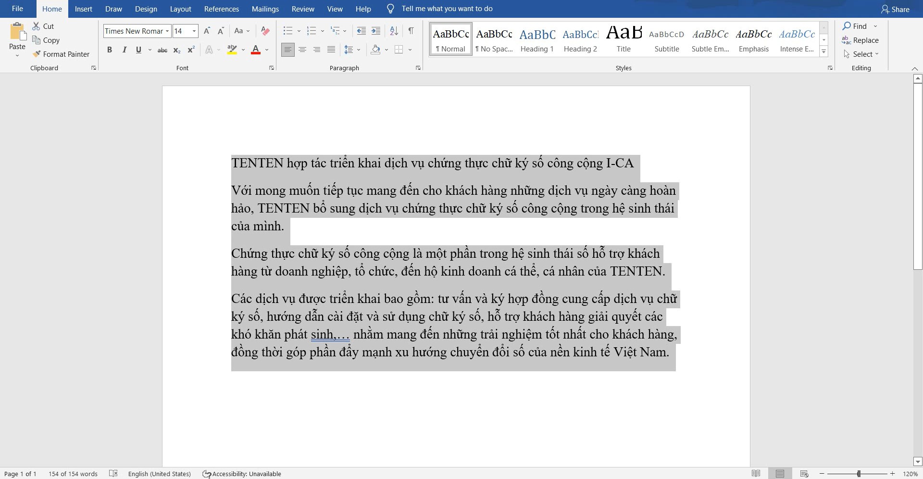Toggle italic formatting
The height and width of the screenshot is (479, 923).
click(x=124, y=50)
